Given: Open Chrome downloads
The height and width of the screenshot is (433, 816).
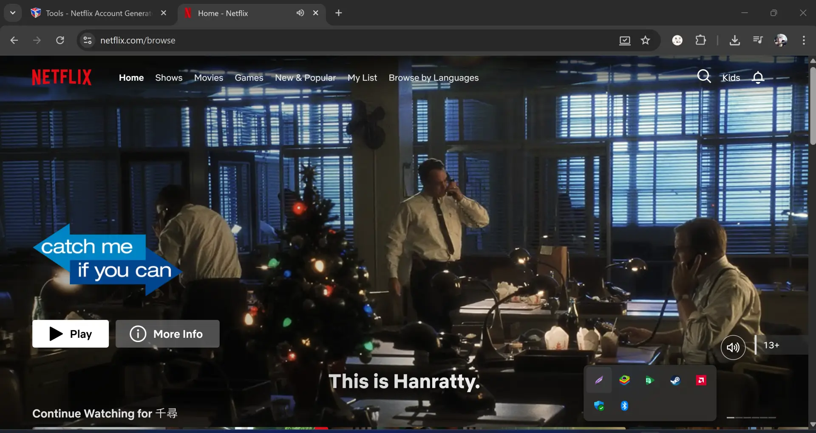Looking at the screenshot, I should [x=734, y=40].
